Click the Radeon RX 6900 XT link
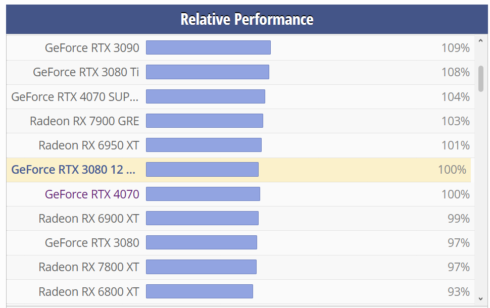 pyautogui.click(x=89, y=218)
